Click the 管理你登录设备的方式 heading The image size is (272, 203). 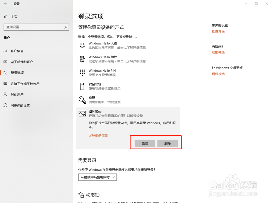(x=101, y=27)
